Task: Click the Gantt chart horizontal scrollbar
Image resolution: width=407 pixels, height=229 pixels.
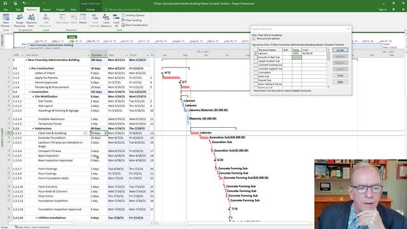Action: click(x=249, y=223)
